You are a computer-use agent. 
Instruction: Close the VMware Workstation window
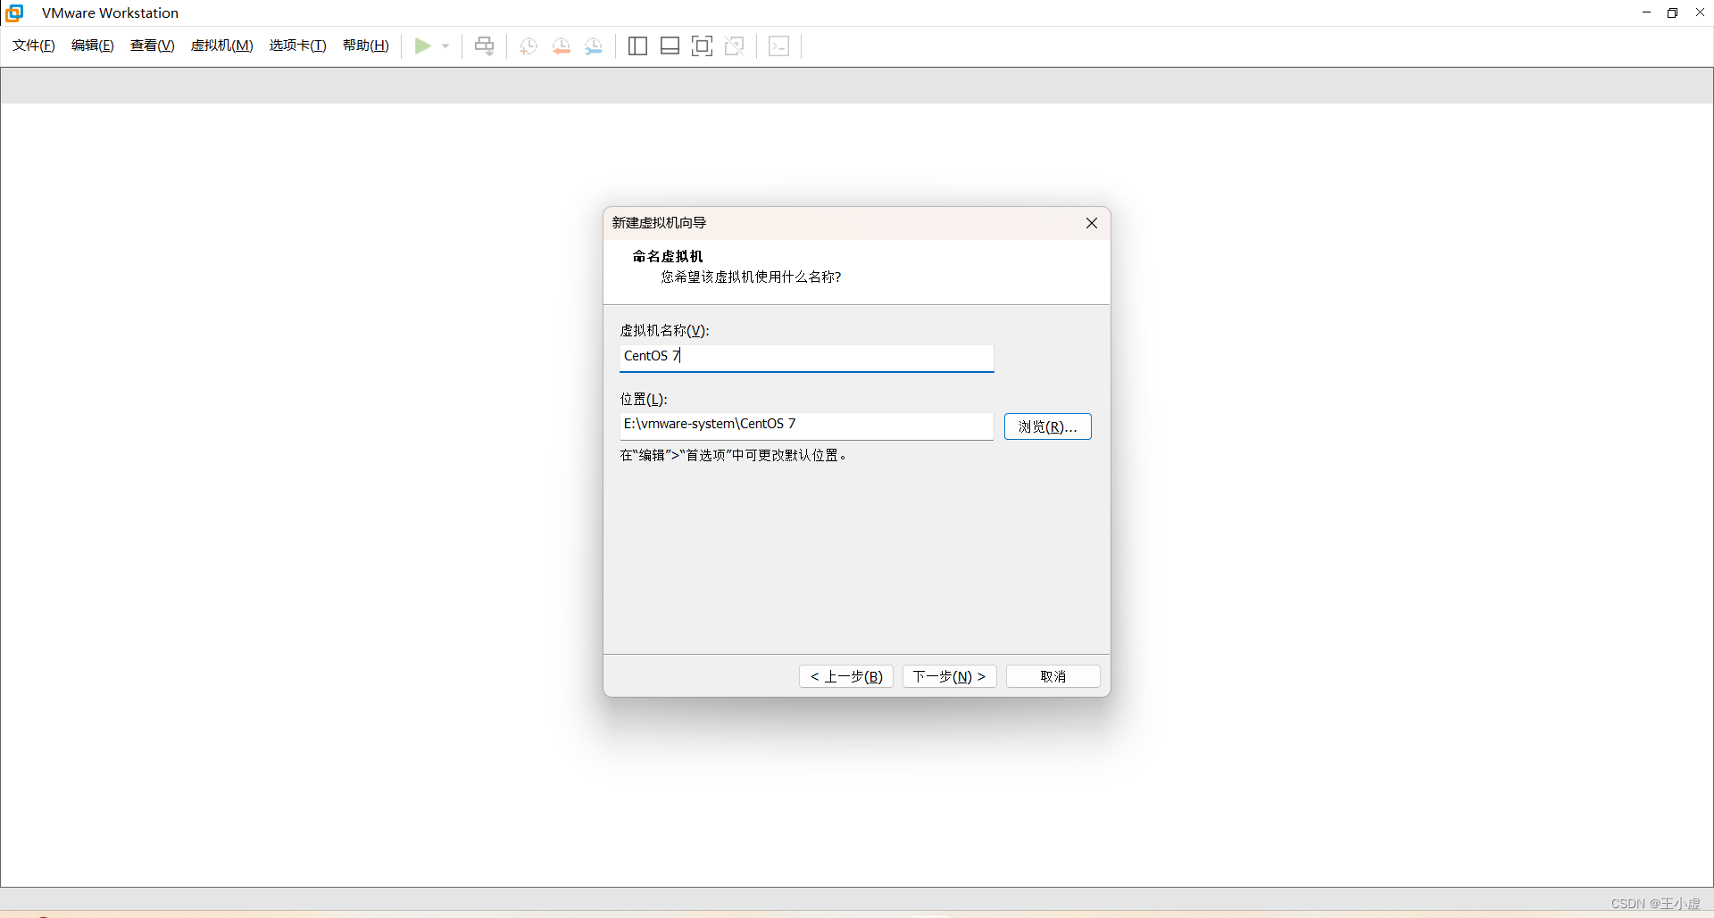[1700, 12]
